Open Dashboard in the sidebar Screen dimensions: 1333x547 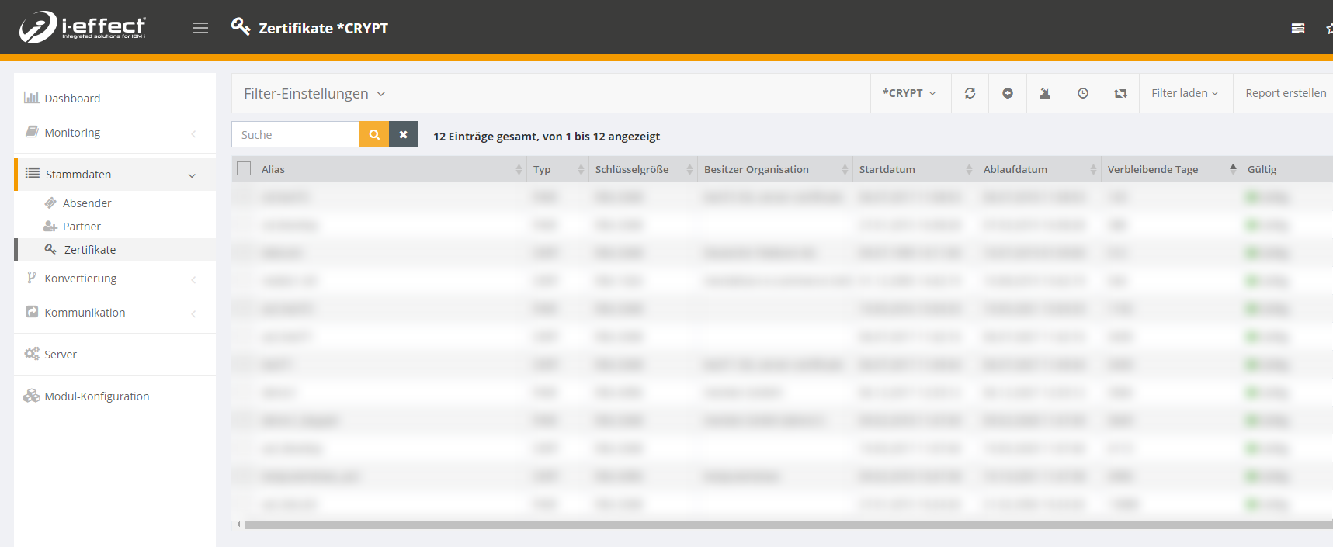point(72,99)
